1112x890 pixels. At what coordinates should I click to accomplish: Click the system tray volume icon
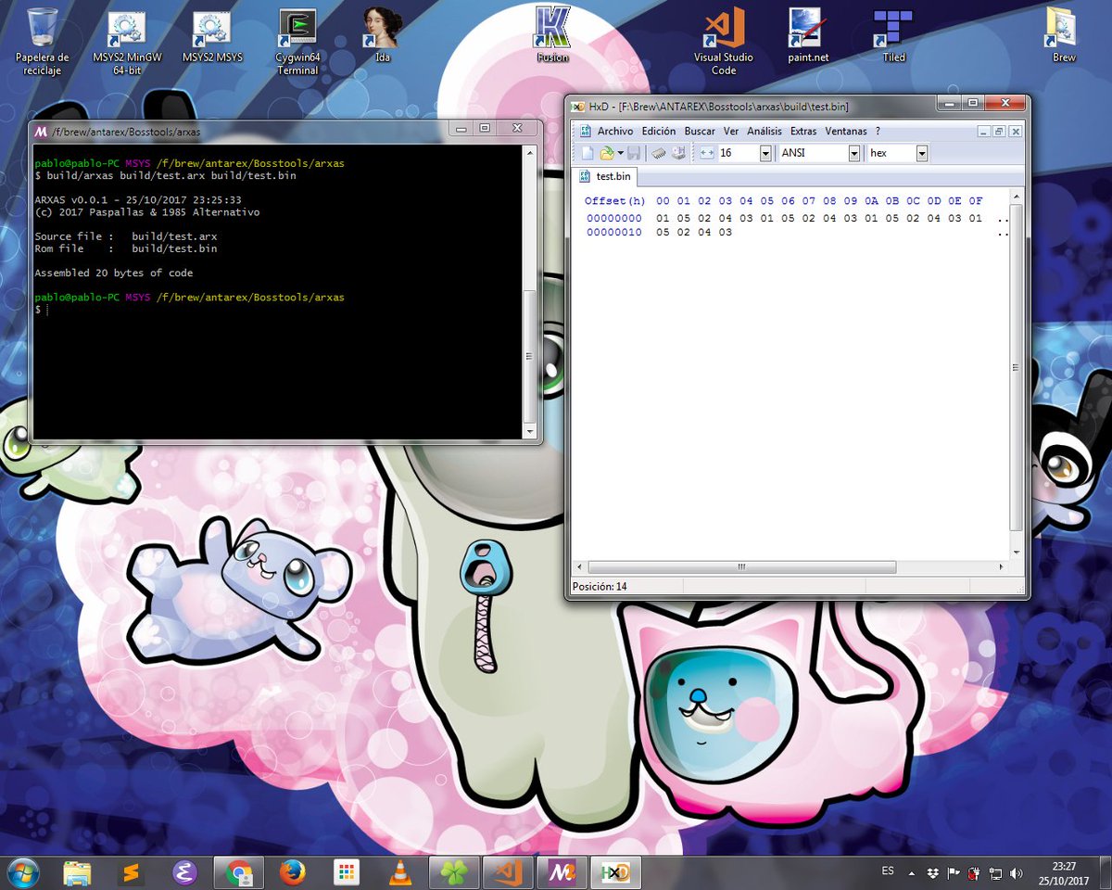point(1016,873)
